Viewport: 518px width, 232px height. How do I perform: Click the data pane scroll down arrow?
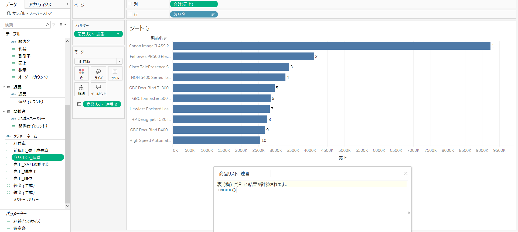click(67, 206)
